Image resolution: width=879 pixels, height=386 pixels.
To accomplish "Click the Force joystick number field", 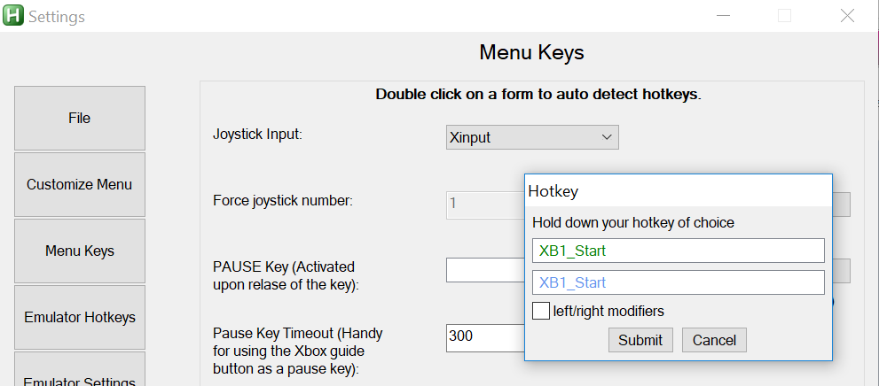I will click(x=485, y=205).
